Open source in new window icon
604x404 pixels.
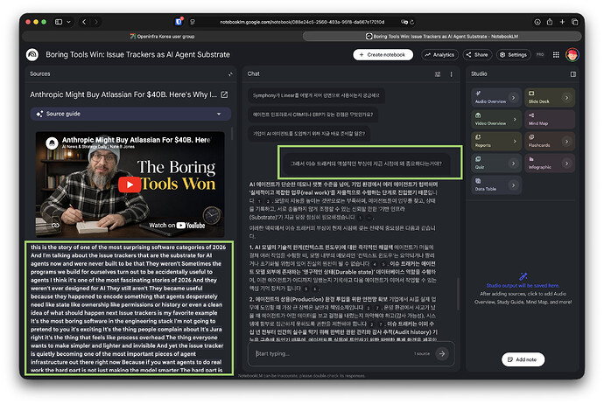click(224, 94)
